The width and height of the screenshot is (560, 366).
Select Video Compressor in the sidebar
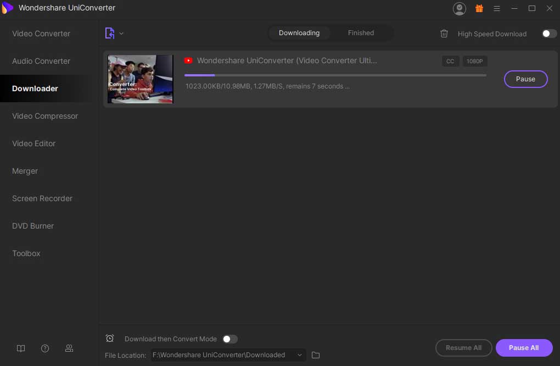(45, 116)
